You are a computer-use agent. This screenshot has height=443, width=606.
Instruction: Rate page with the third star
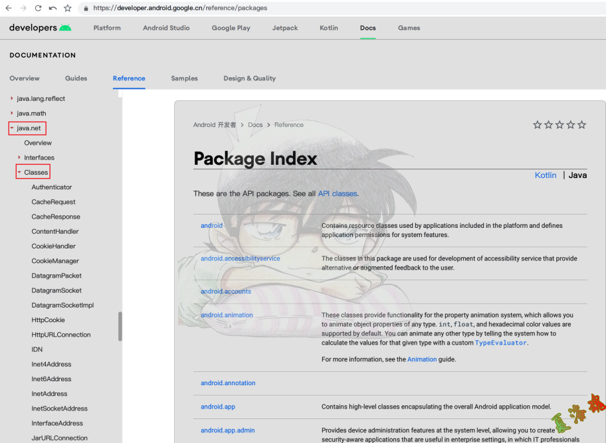(559, 125)
